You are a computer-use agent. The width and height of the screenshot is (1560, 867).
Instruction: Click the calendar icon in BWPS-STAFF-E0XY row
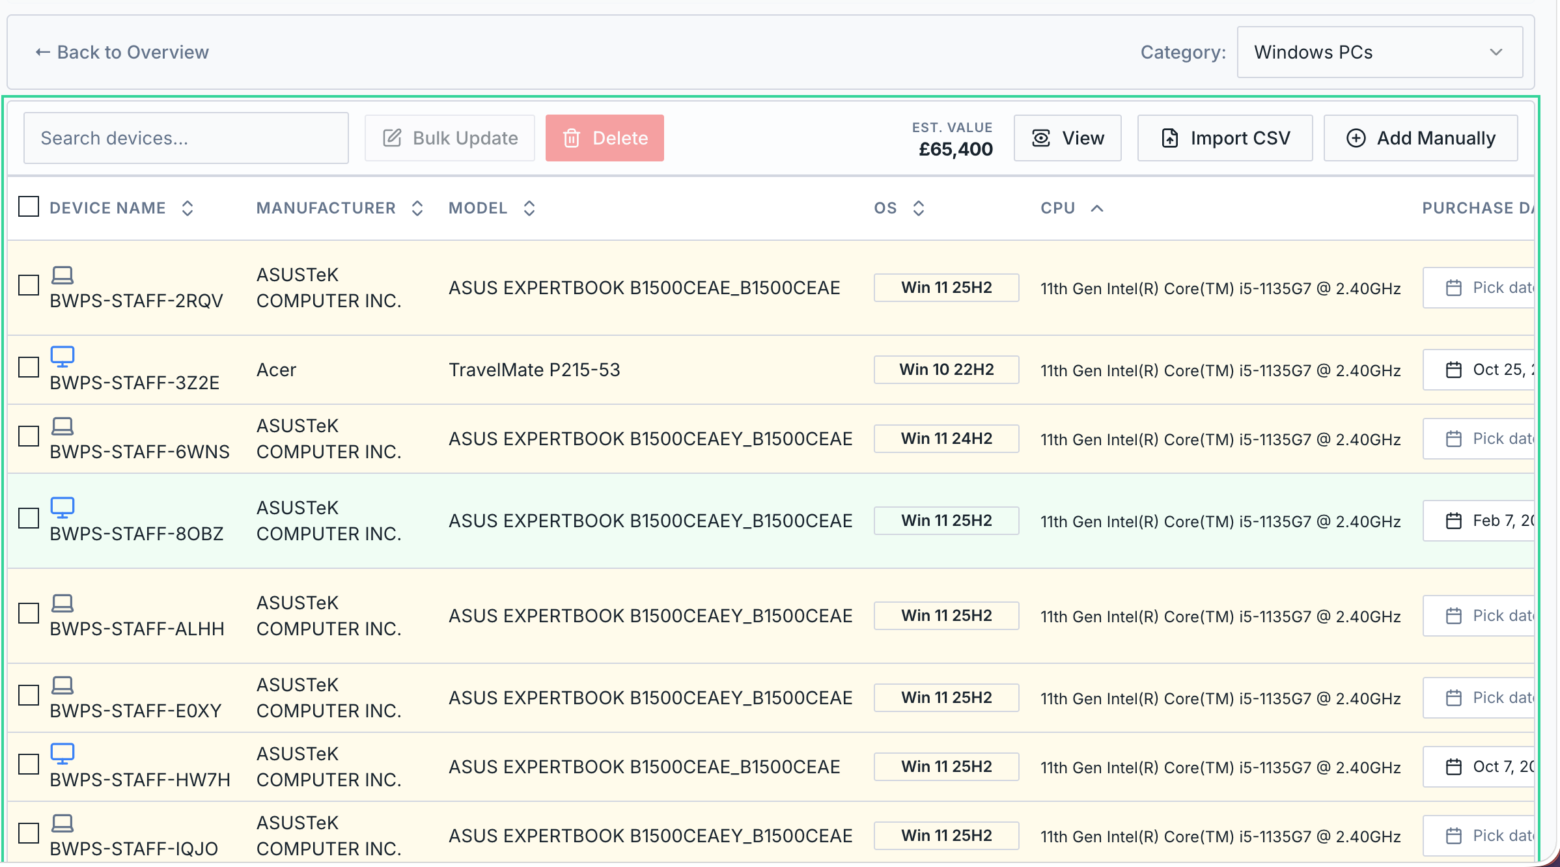1454,698
